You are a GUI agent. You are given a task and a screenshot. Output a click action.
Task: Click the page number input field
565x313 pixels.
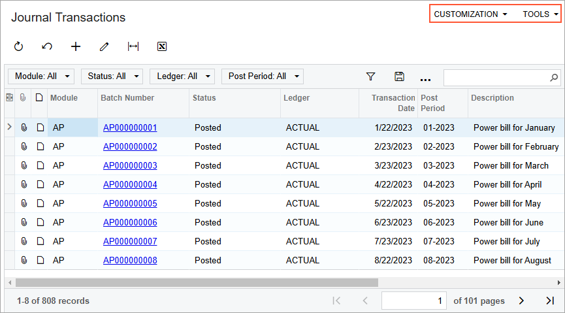[415, 301]
